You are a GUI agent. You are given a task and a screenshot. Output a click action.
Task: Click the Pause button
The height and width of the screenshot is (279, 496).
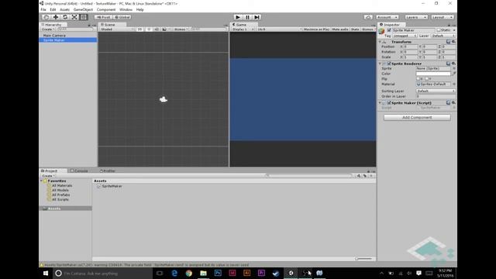pyautogui.click(x=247, y=17)
